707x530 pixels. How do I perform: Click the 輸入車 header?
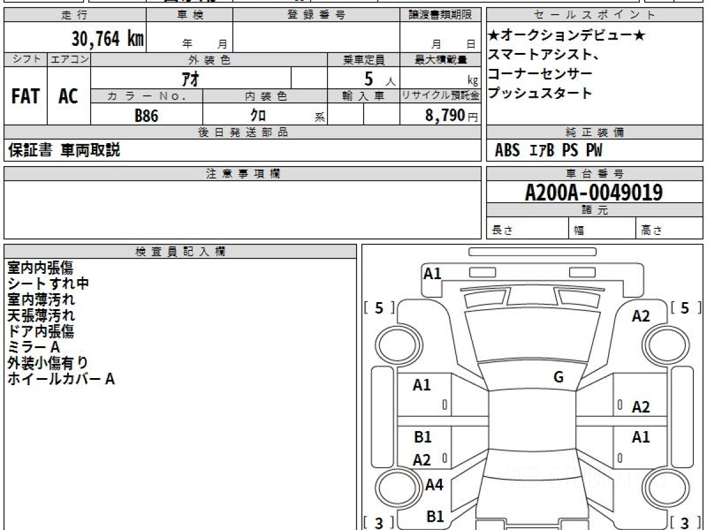click(364, 96)
